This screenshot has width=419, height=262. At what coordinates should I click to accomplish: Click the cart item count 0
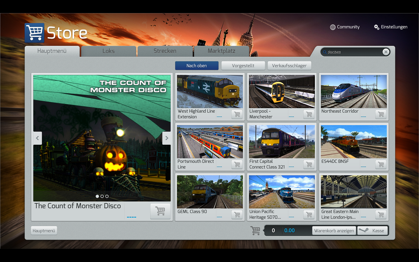pyautogui.click(x=273, y=230)
